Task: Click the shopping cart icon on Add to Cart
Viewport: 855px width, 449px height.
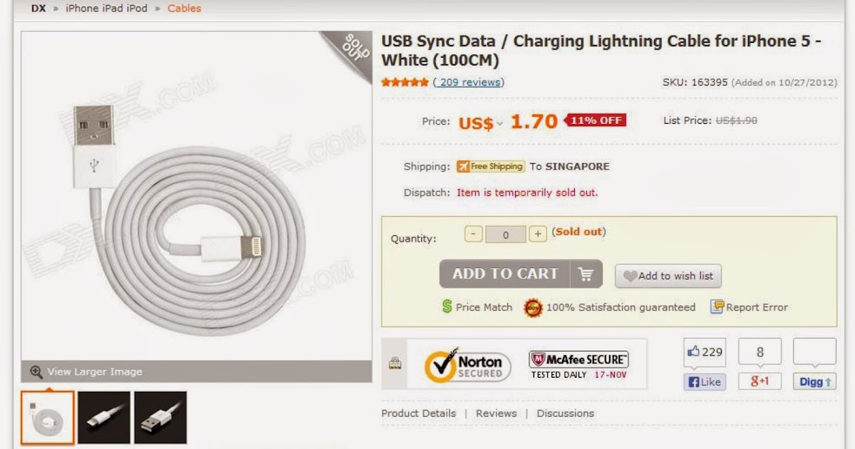Action: [x=586, y=274]
